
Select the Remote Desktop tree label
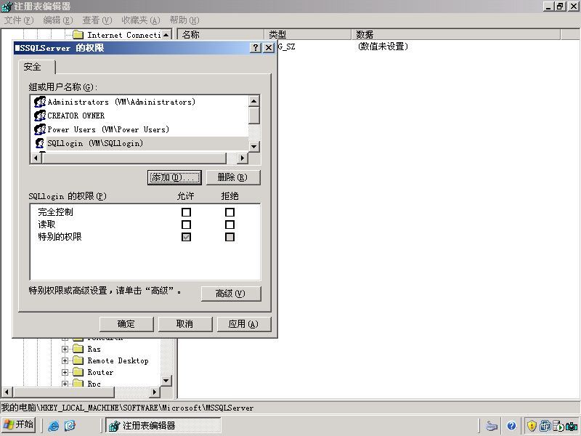pos(118,360)
